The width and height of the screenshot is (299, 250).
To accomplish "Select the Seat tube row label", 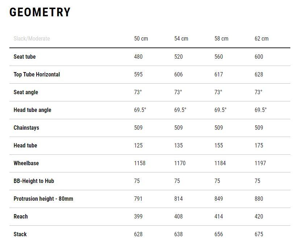I will 25,57.
